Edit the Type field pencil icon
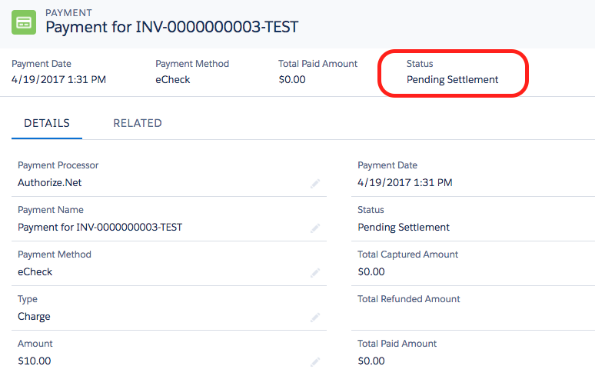This screenshot has width=595, height=376. [x=314, y=318]
